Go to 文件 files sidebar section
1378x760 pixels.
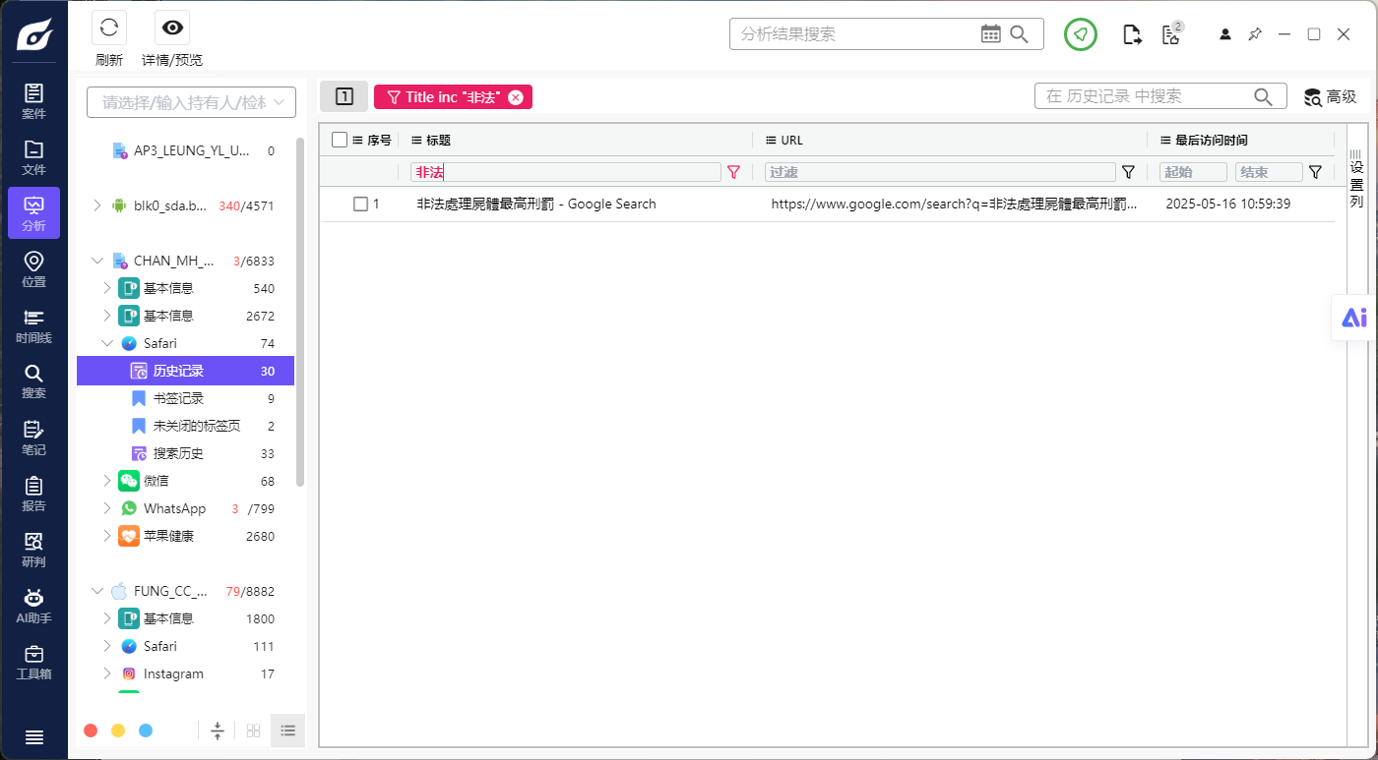click(33, 157)
